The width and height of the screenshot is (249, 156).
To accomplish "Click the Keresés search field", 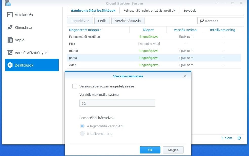I will coord(223,21).
